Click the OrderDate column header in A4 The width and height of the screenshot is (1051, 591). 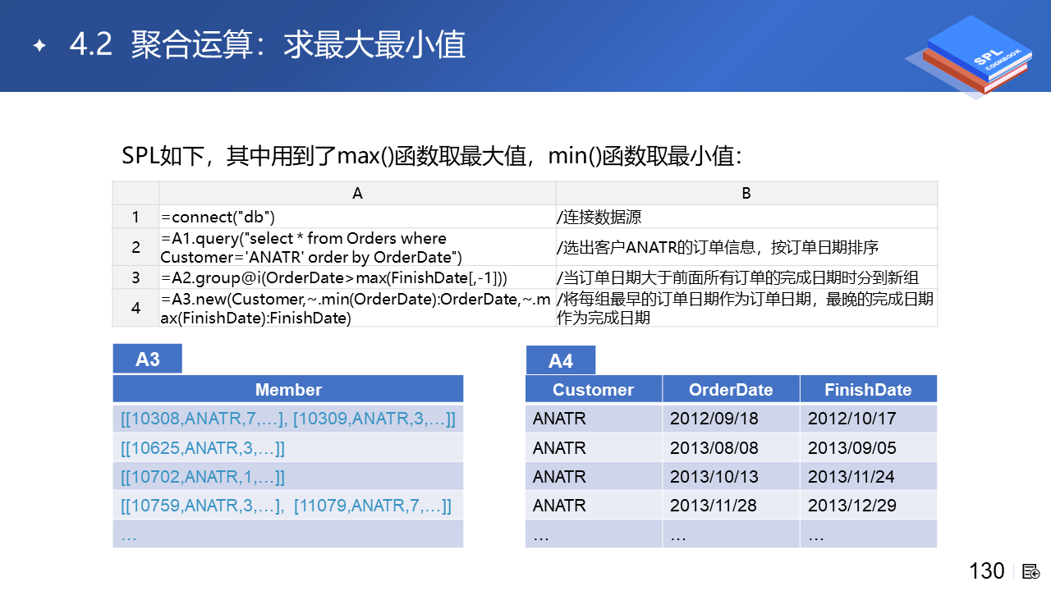[731, 389]
